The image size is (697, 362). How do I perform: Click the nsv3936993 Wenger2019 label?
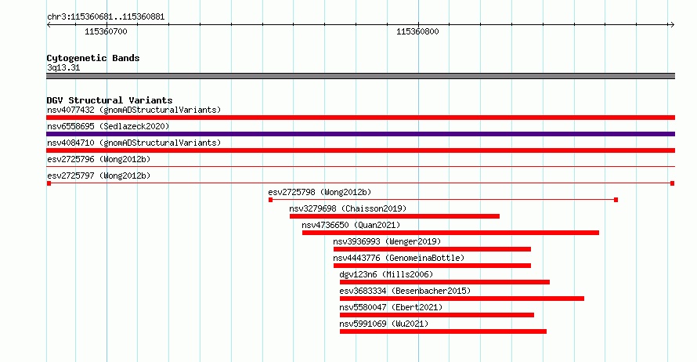pos(387,241)
